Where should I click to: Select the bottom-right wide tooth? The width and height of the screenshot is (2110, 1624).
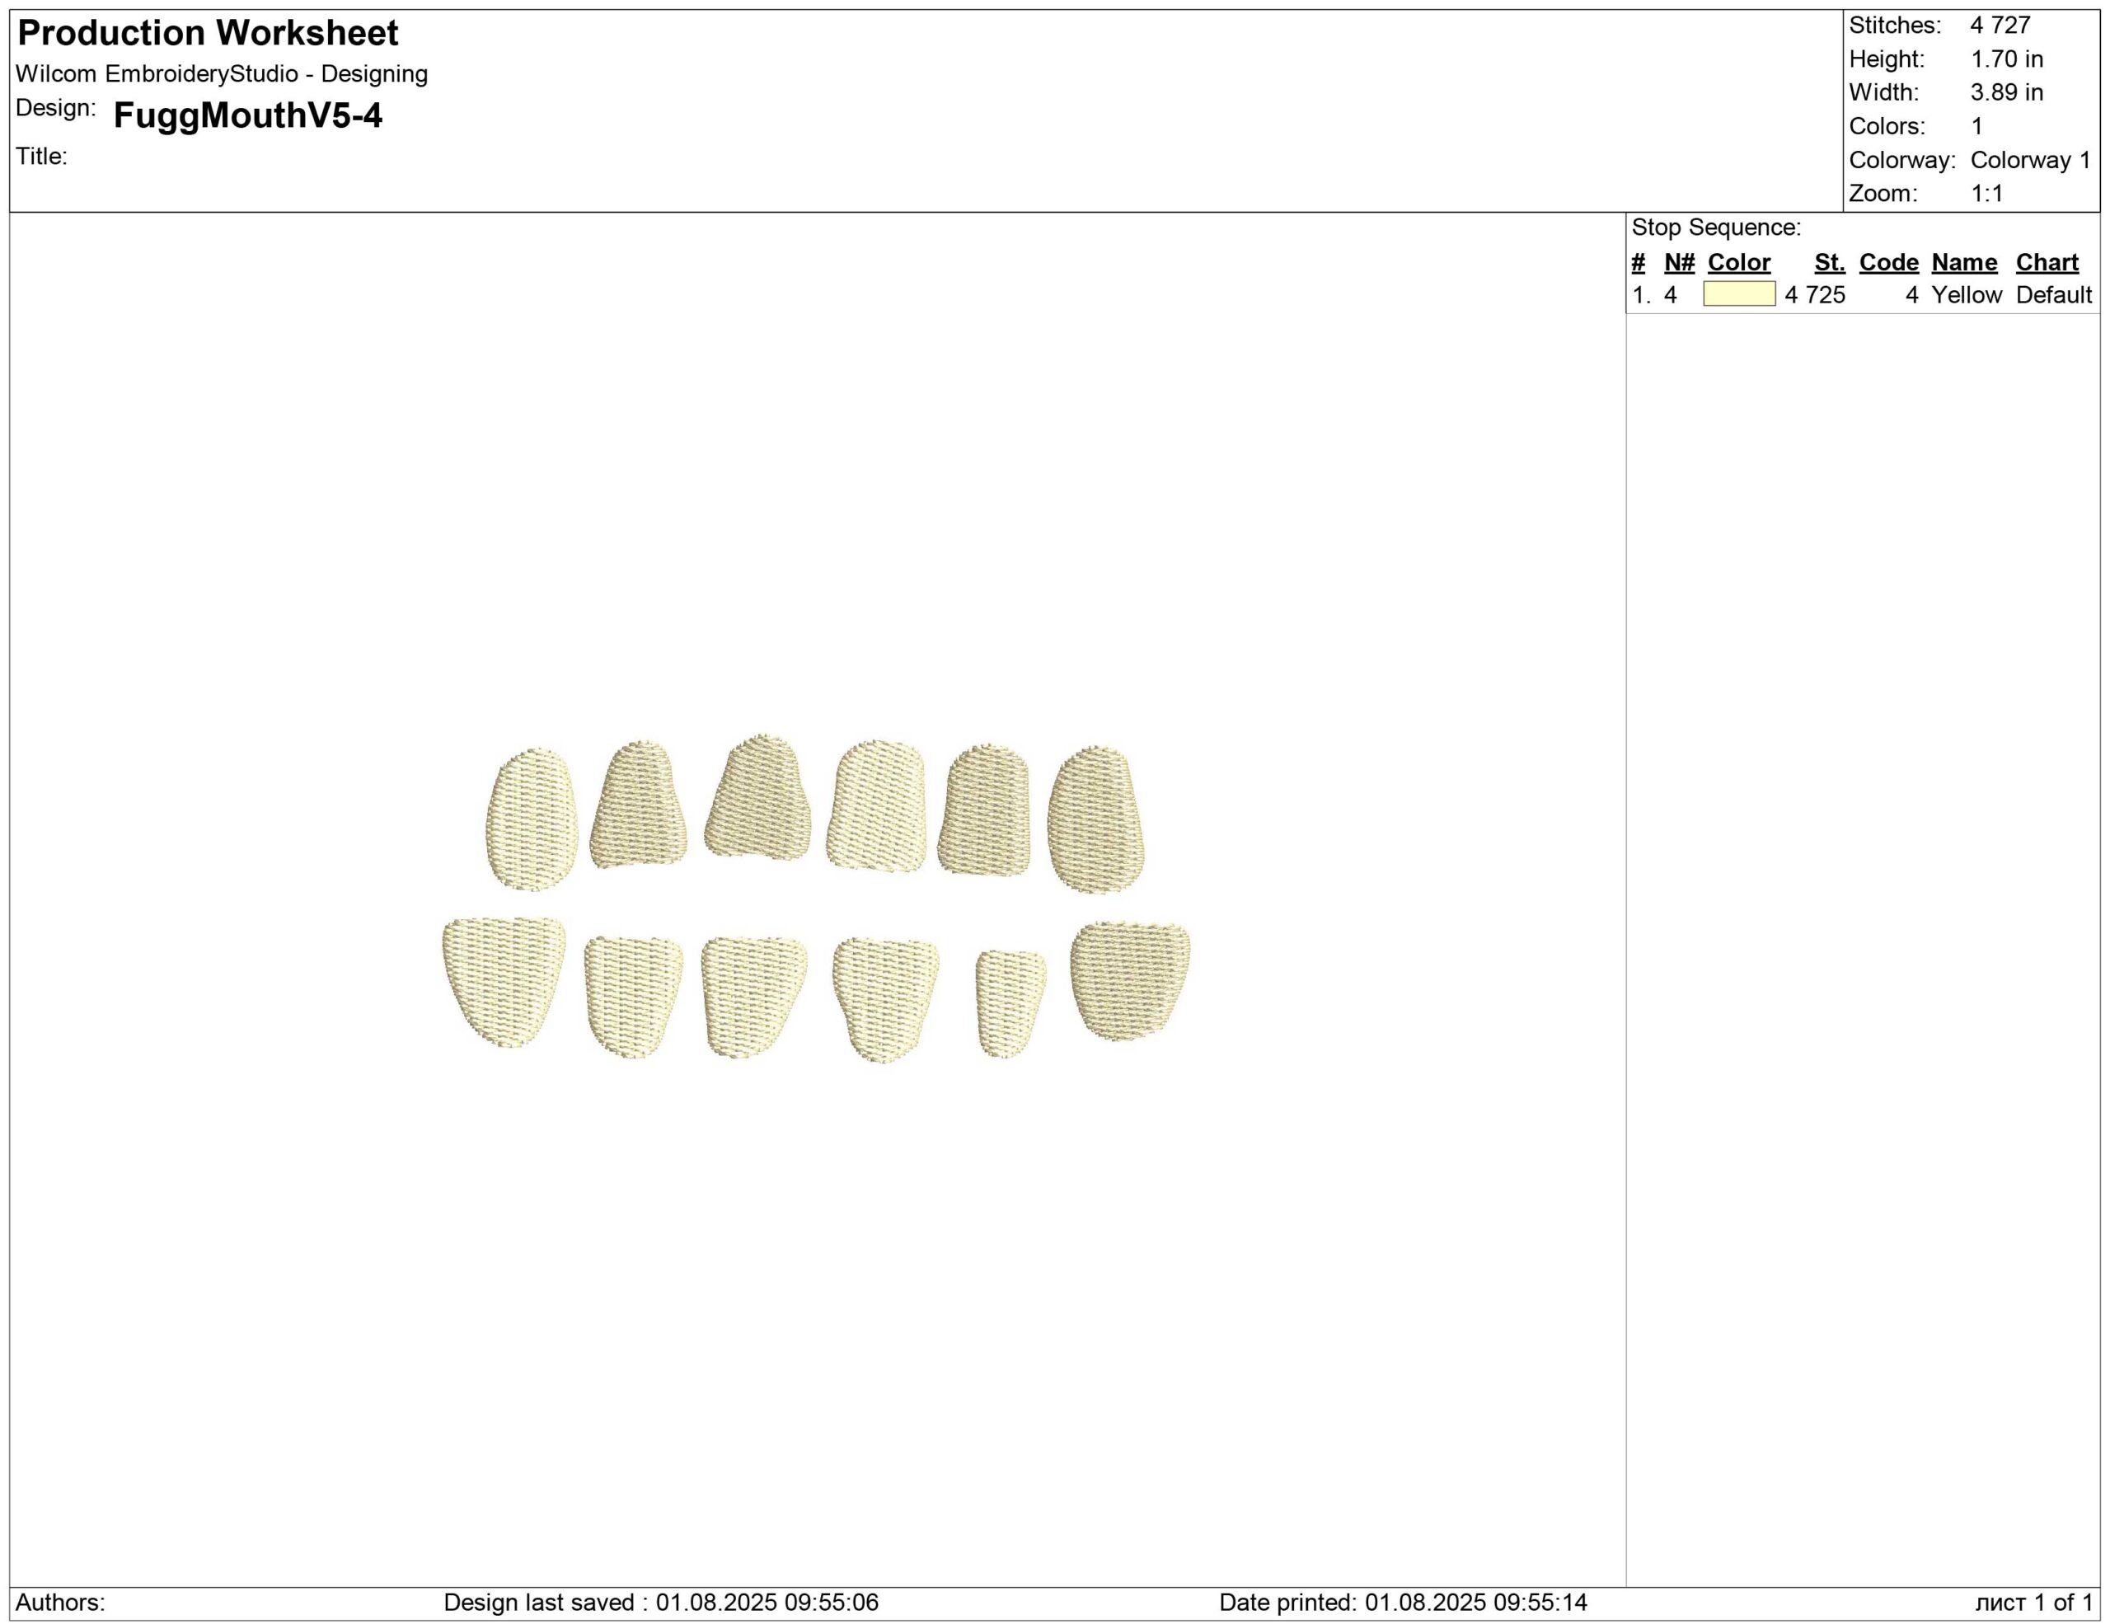click(1128, 979)
